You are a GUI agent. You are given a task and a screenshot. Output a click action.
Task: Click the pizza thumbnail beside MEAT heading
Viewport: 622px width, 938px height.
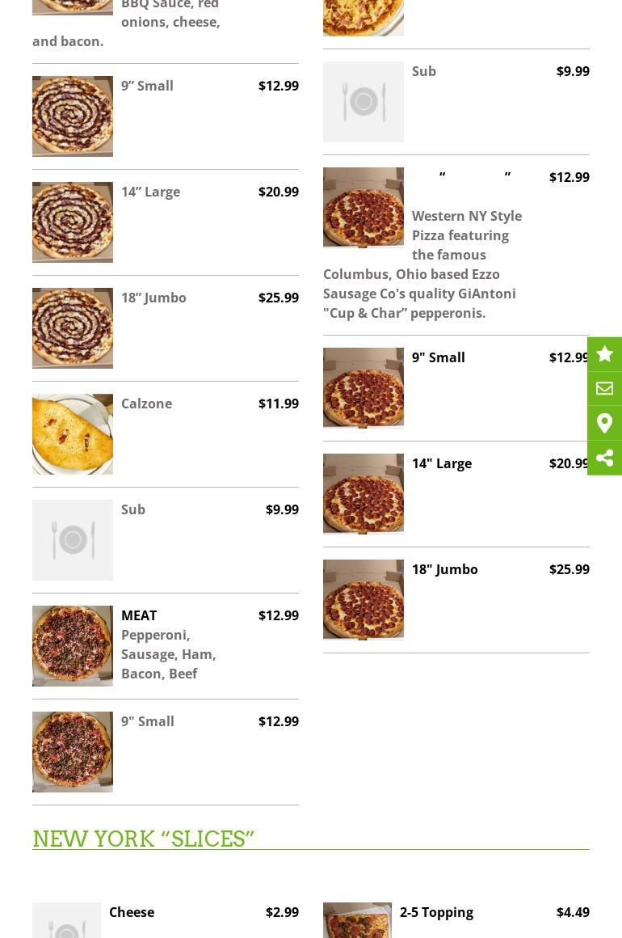(x=73, y=646)
